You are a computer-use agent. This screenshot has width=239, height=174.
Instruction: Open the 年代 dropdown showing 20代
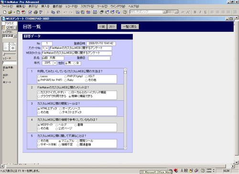pyautogui.click(x=55, y=63)
